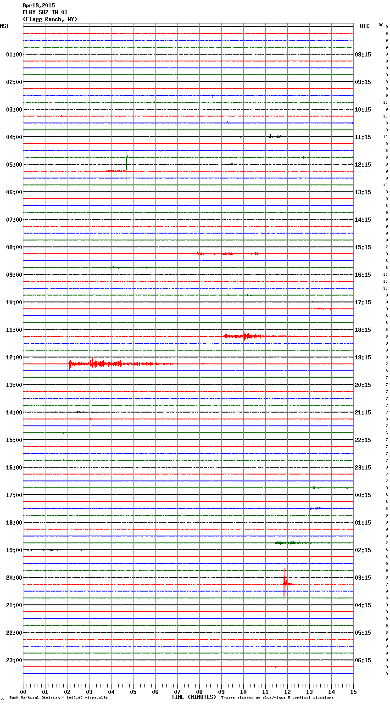Viewport: 390px width, 704px height.
Task: Select the 20:00 MST row label
Action: point(14,578)
